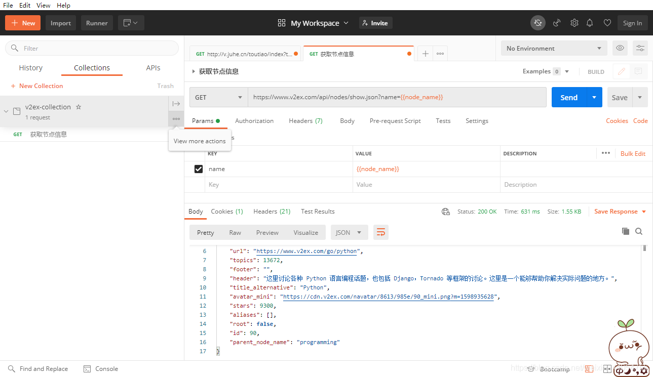Open the comments icon beside BUILD
The height and width of the screenshot is (377, 653).
tap(638, 71)
